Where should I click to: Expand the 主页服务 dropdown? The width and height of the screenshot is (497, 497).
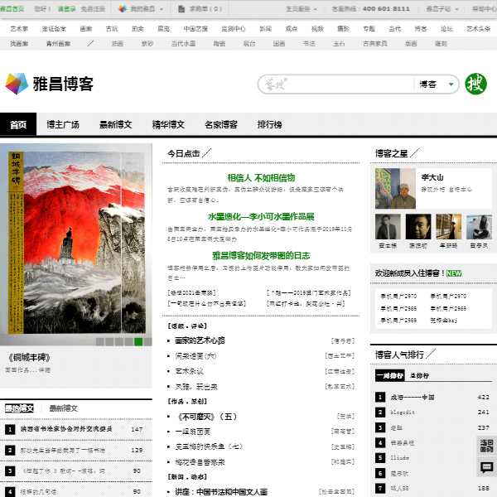coord(302,9)
